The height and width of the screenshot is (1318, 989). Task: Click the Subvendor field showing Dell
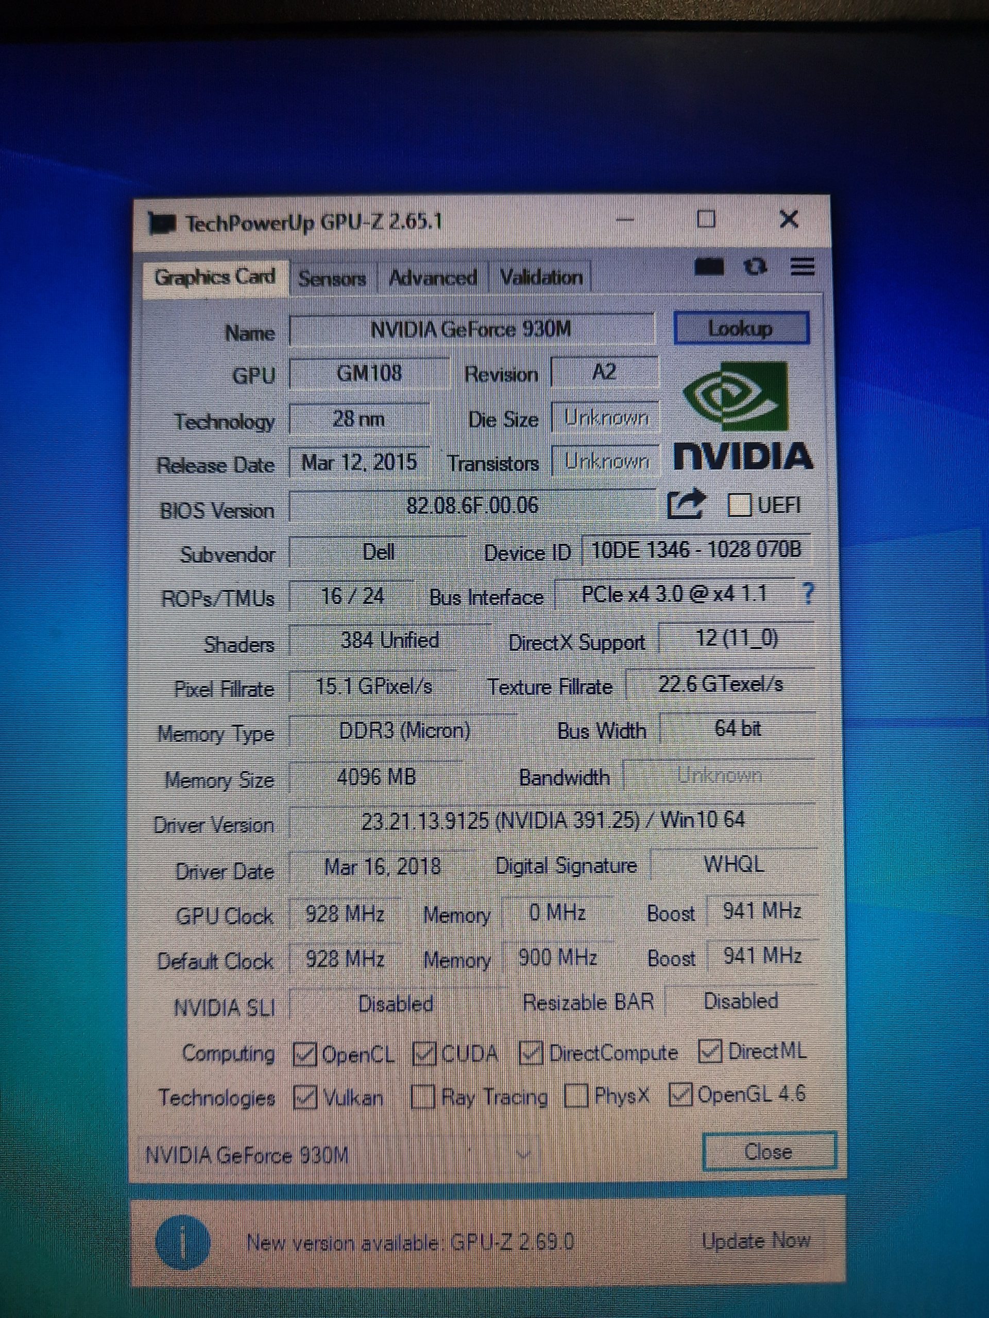click(379, 552)
